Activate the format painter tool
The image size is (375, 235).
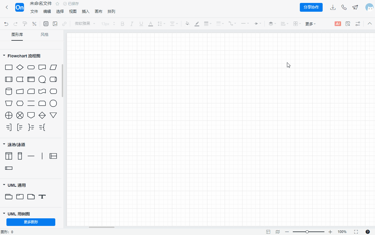(x=25, y=24)
